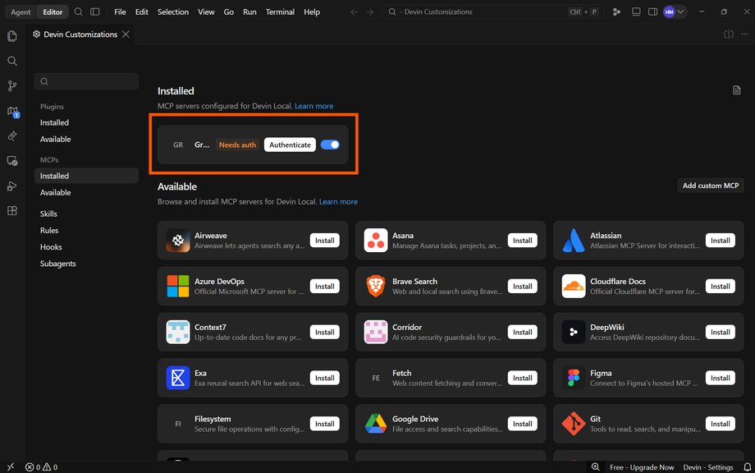Click the notifications bell in the status bar
755x473 pixels.
point(748,466)
